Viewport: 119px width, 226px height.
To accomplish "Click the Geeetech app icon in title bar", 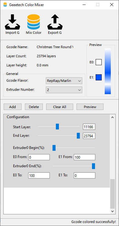I will coord(5,5).
